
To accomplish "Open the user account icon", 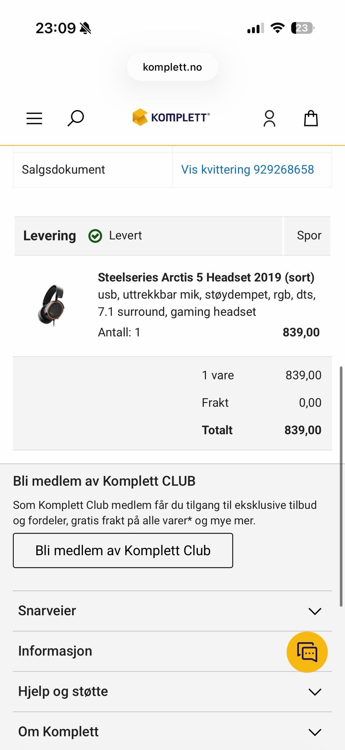I will coord(270,119).
